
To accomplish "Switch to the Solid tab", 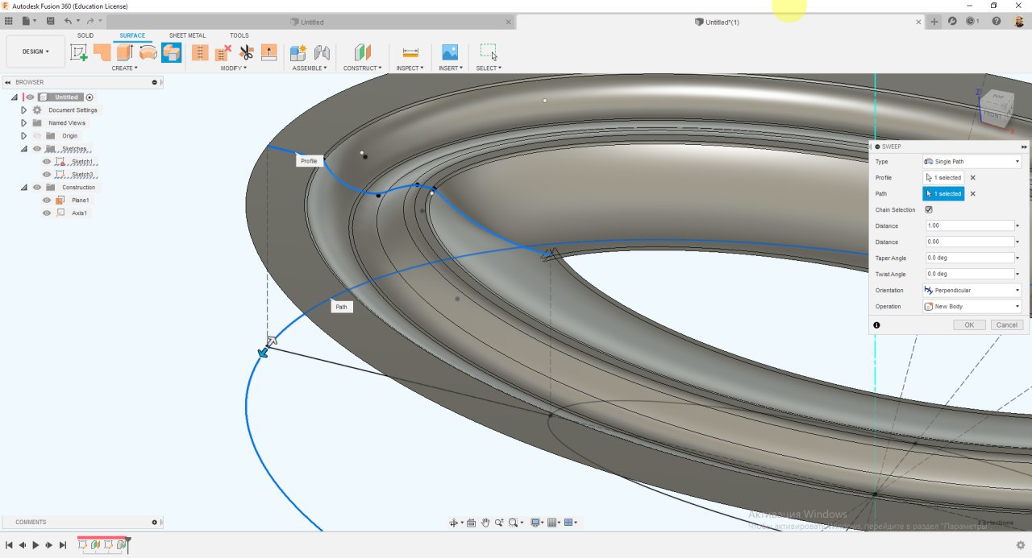I will [85, 35].
